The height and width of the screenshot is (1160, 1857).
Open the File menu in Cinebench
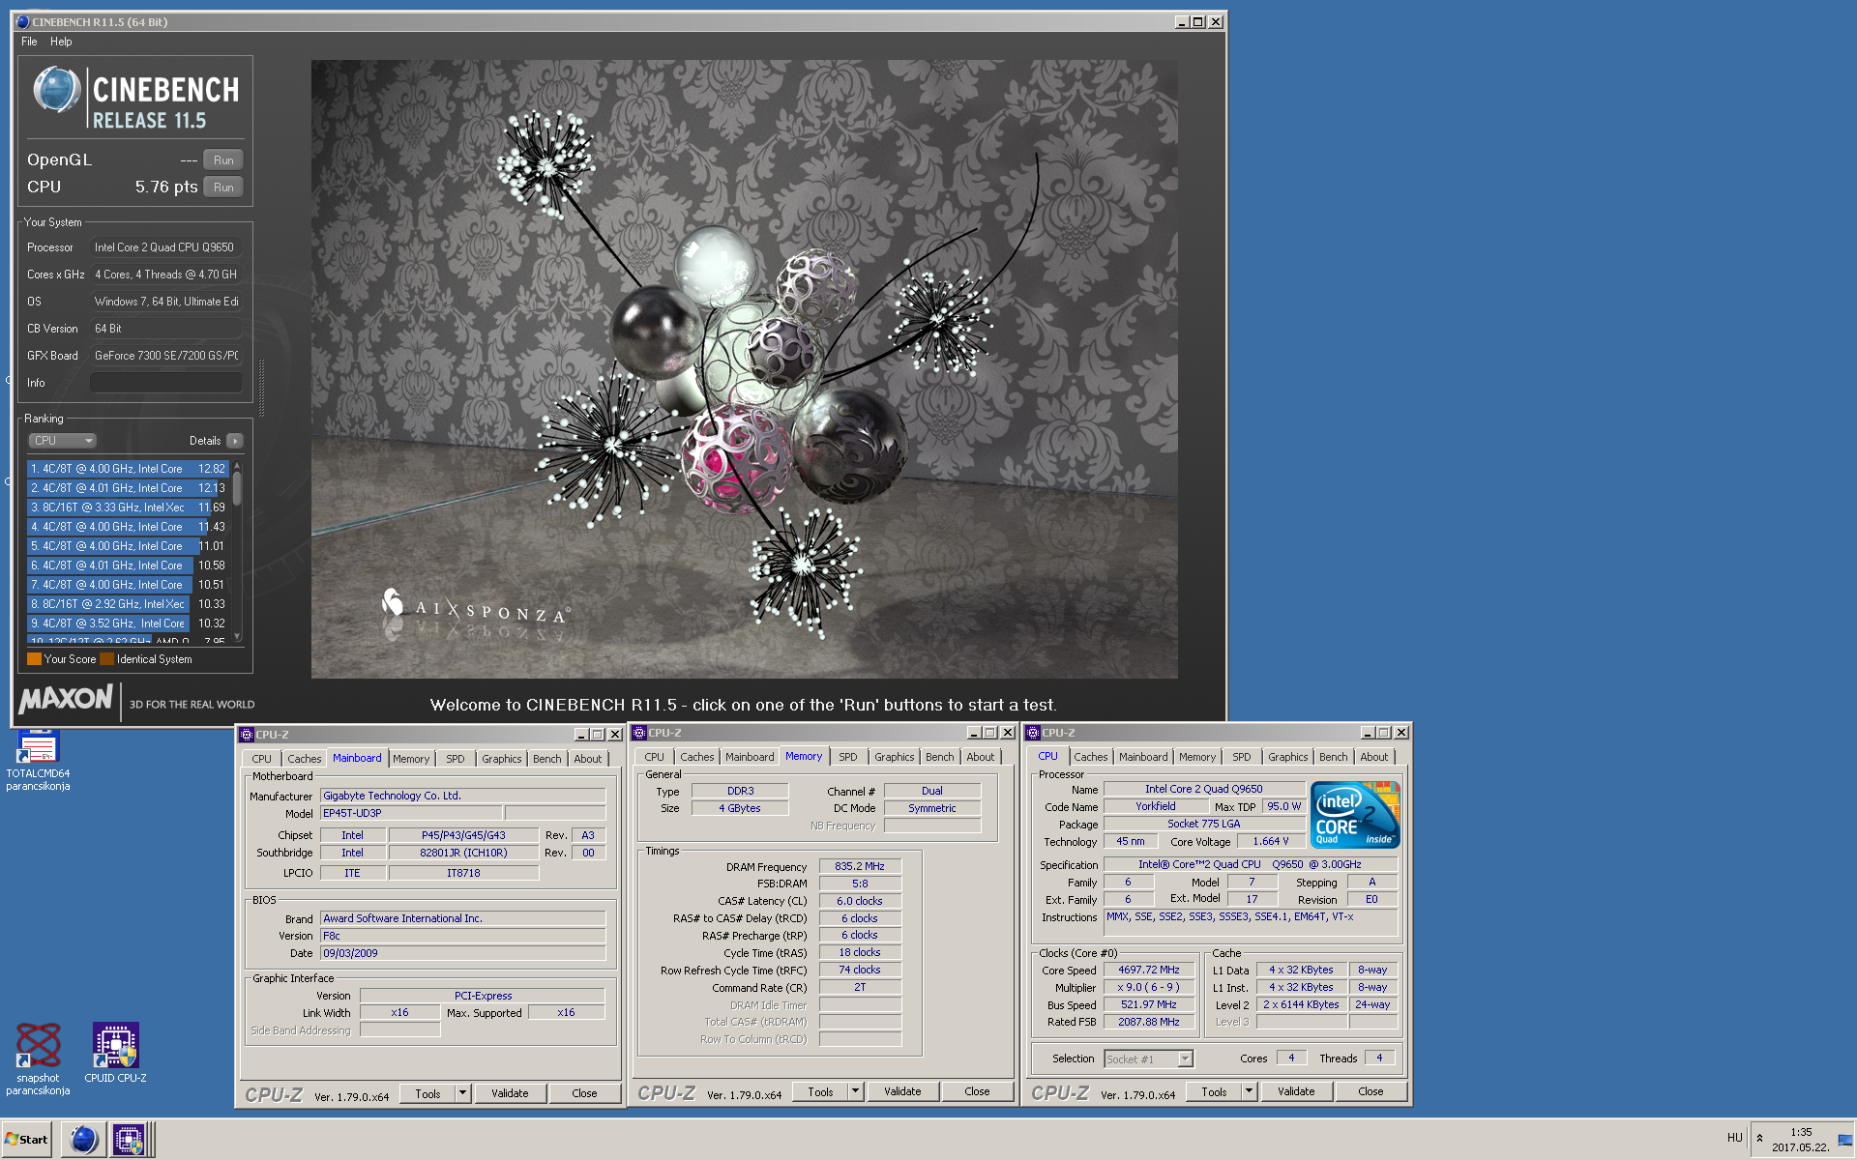click(29, 42)
